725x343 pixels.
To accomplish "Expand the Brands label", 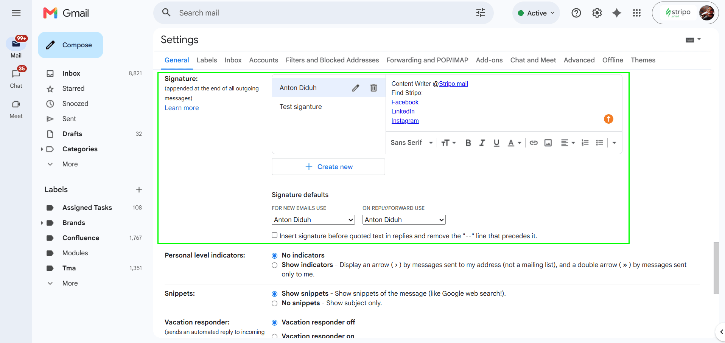I will tap(42, 223).
